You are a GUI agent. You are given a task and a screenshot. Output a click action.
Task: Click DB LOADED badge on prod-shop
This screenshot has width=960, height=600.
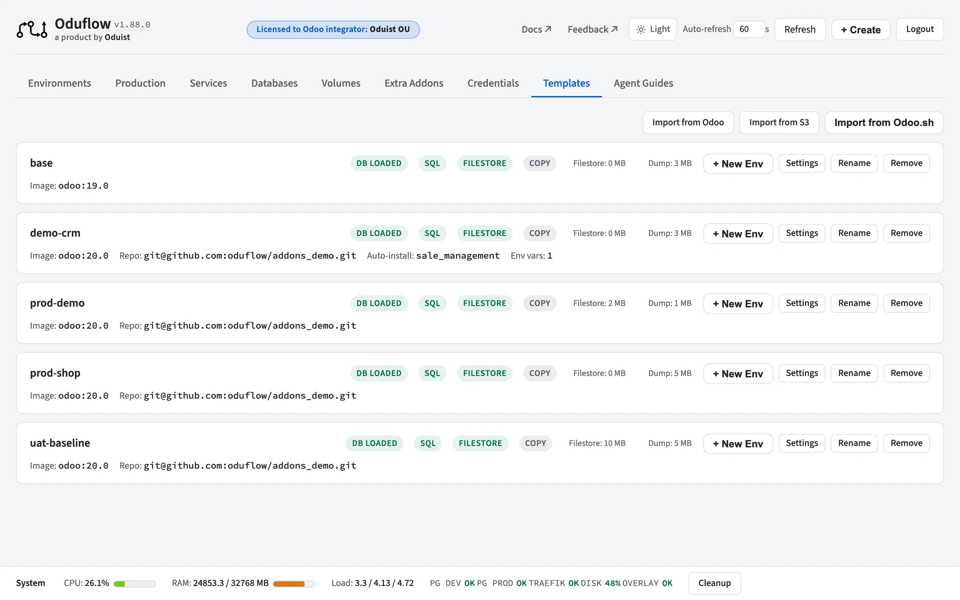pyautogui.click(x=378, y=373)
